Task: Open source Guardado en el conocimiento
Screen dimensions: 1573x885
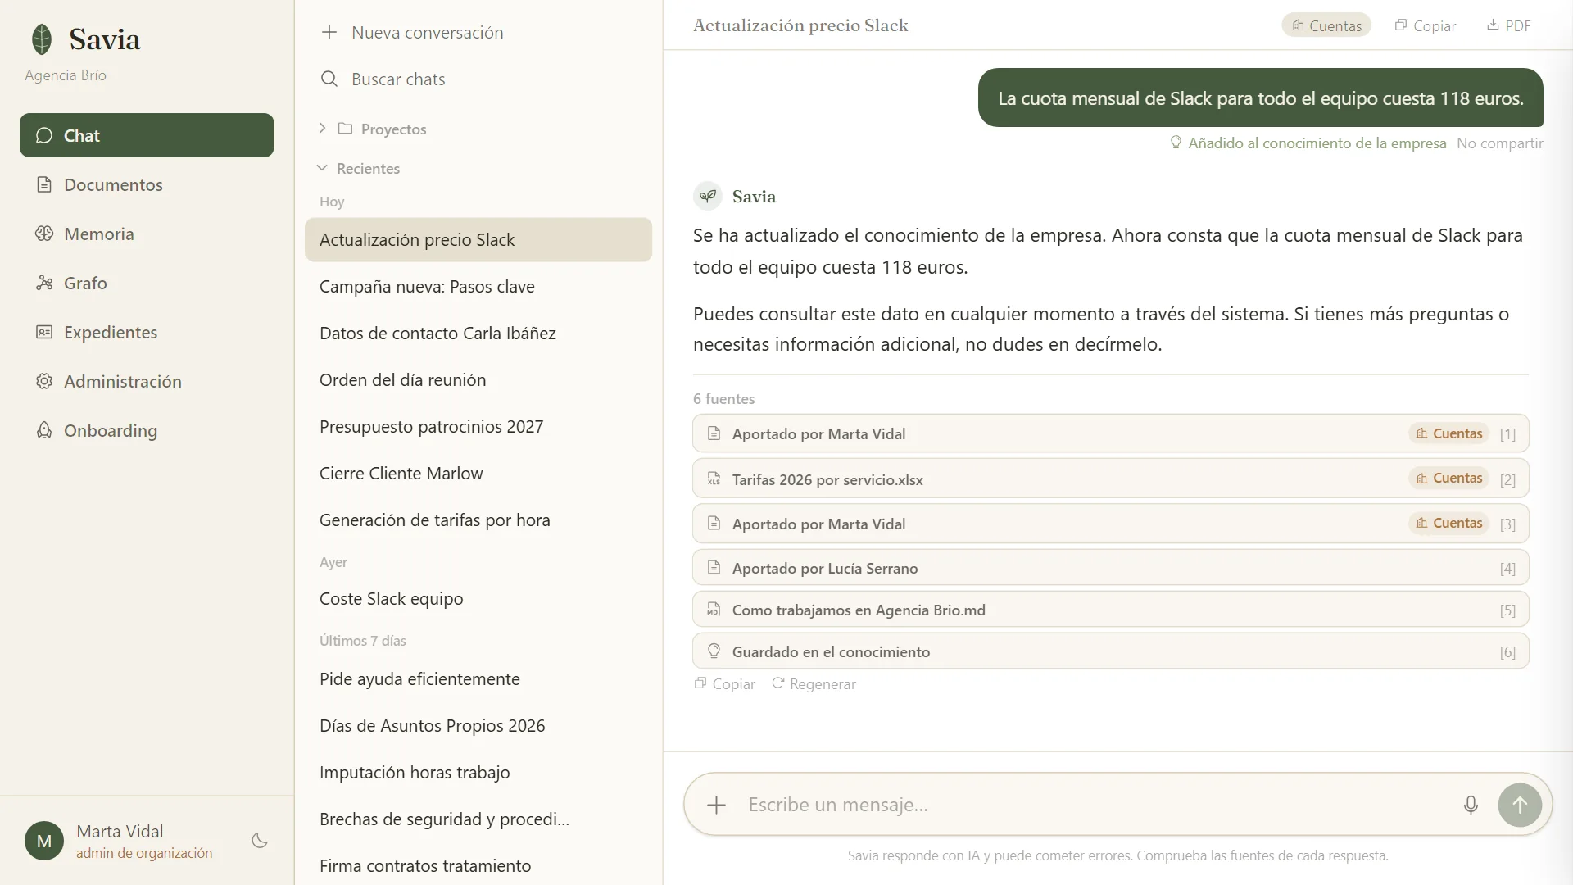Action: tap(1111, 651)
